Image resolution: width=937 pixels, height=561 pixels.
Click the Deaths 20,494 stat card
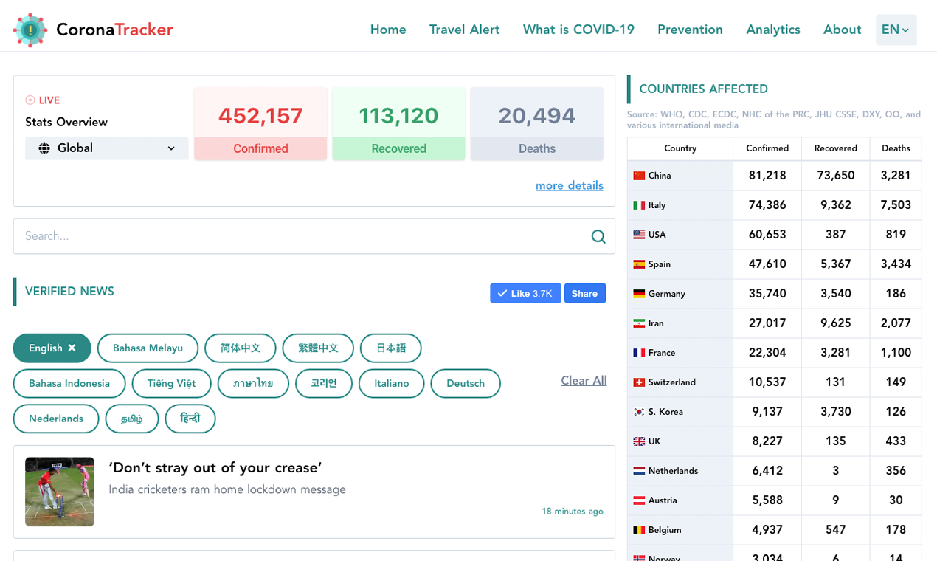537,124
